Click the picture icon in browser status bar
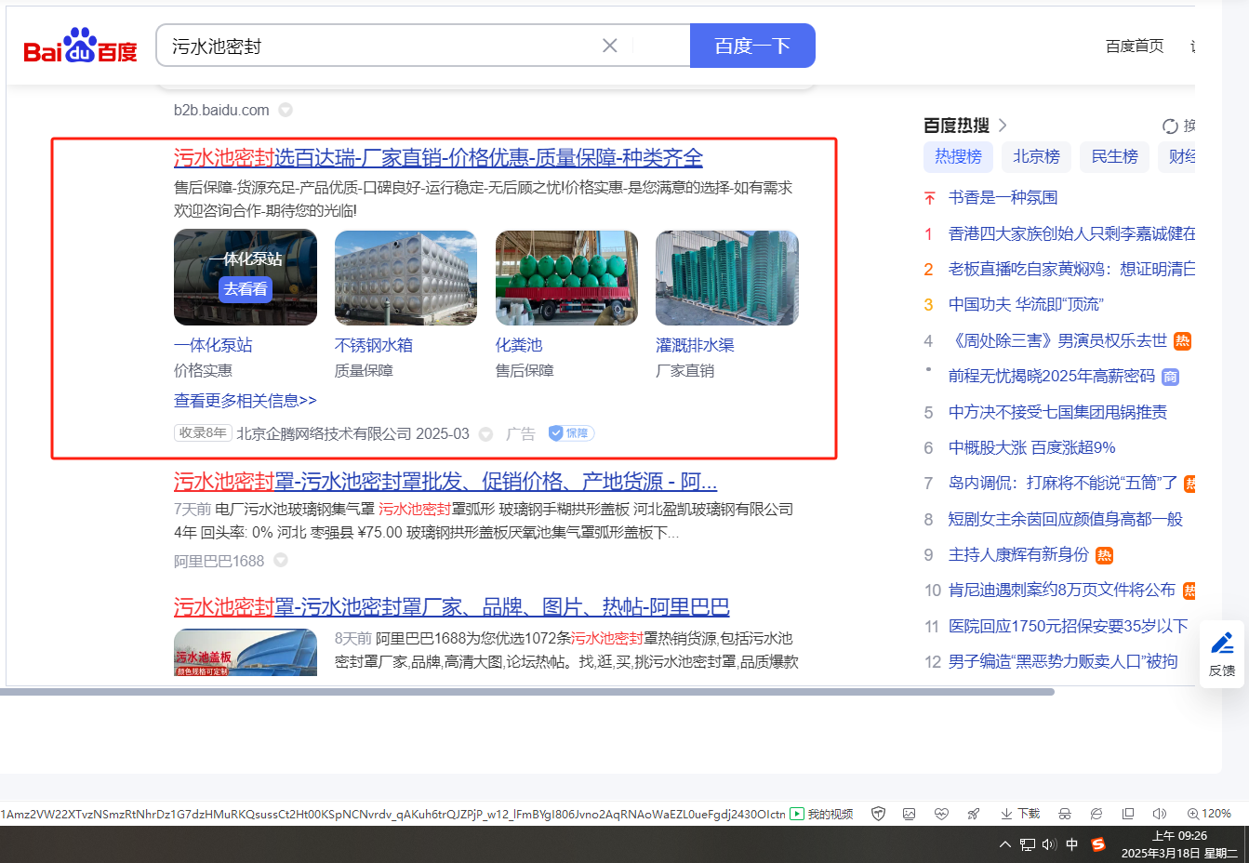The image size is (1249, 863). click(910, 814)
